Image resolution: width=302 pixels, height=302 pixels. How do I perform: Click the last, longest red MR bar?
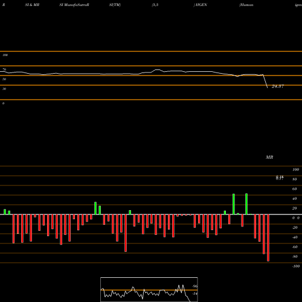click(268, 238)
